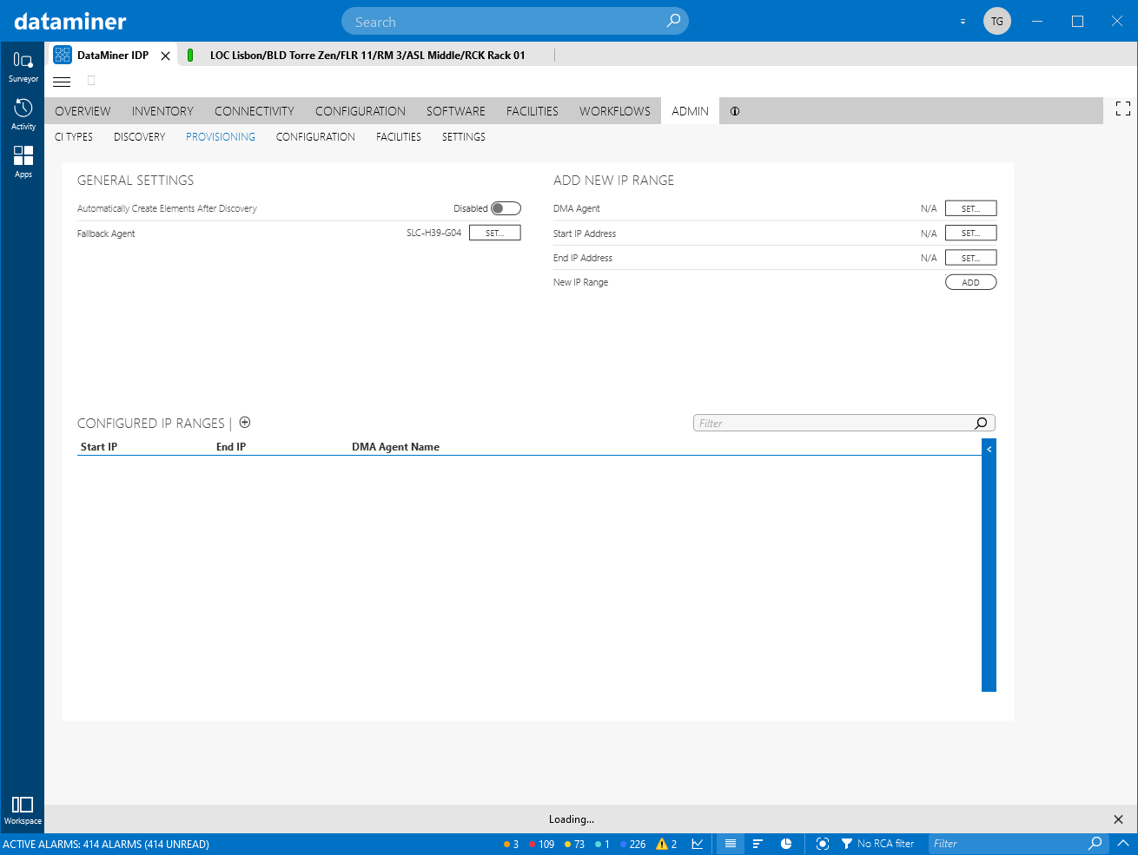Click the focus target icon in alarm bar

823,844
